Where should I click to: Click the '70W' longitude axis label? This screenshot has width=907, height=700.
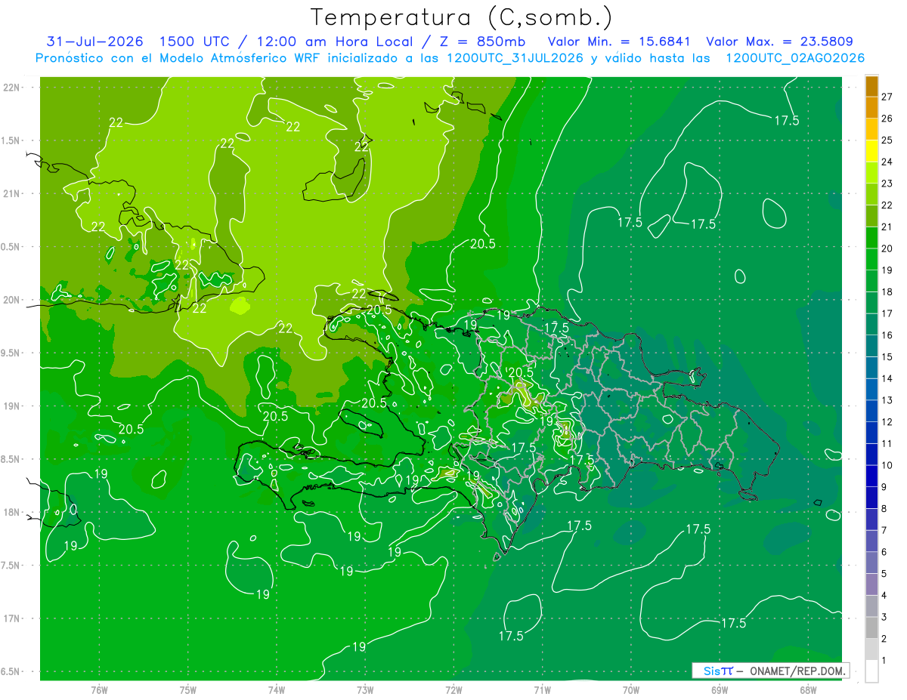(630, 689)
